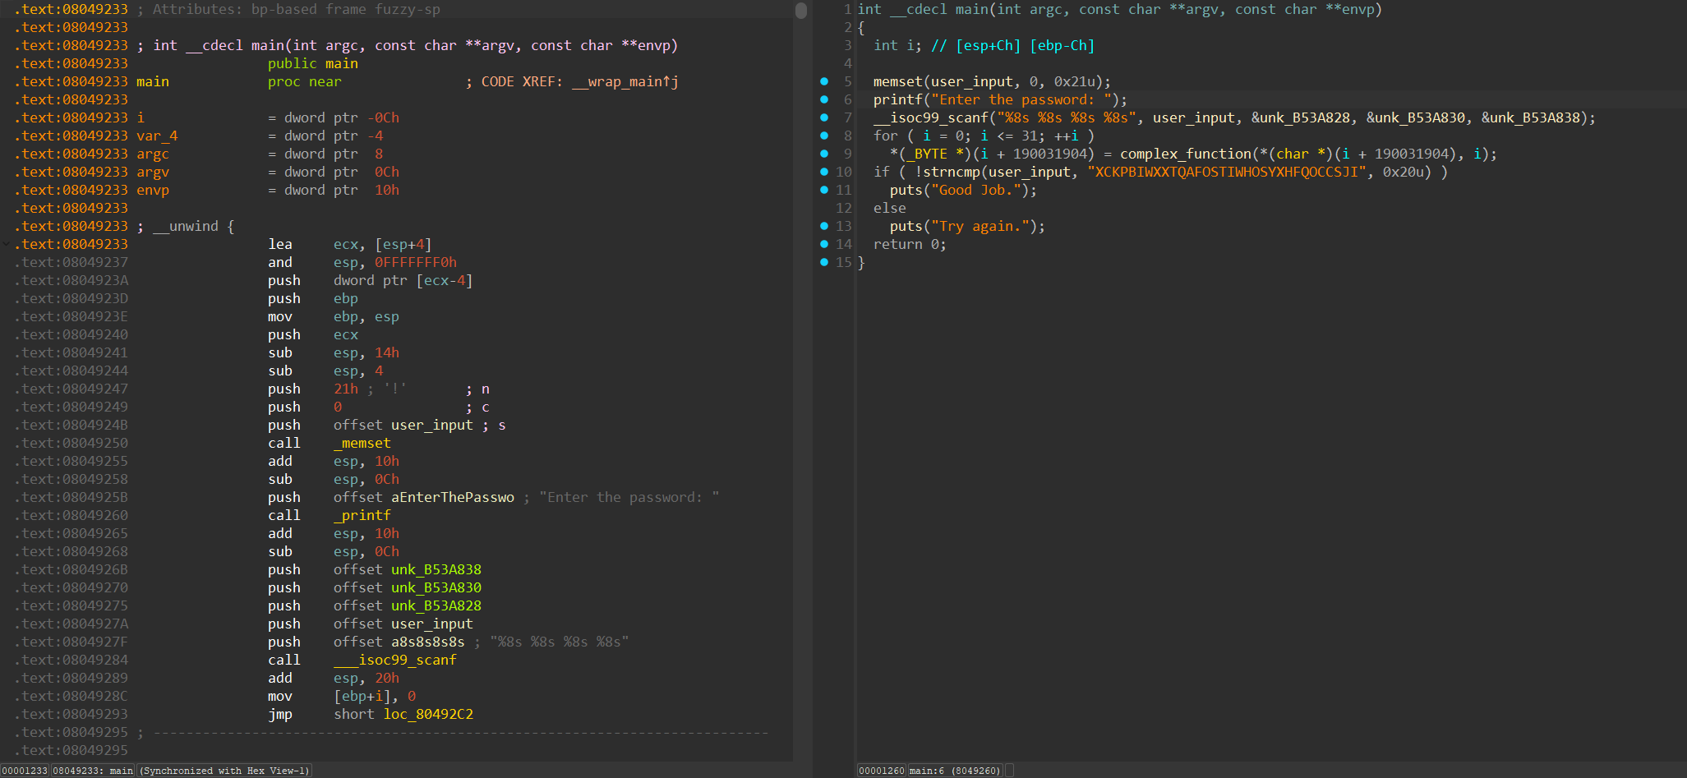Click the var_4 stack variable definition
The height and width of the screenshot is (778, 1687).
pyautogui.click(x=157, y=136)
